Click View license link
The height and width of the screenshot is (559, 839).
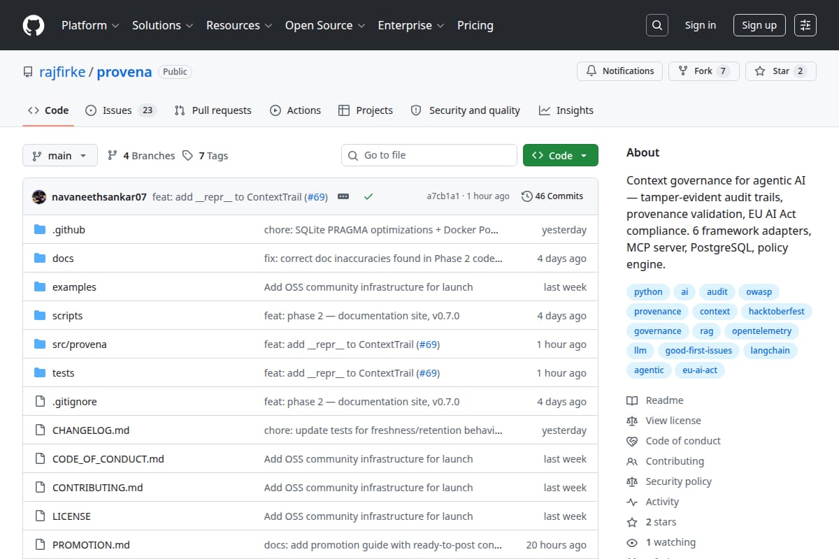pyautogui.click(x=664, y=421)
